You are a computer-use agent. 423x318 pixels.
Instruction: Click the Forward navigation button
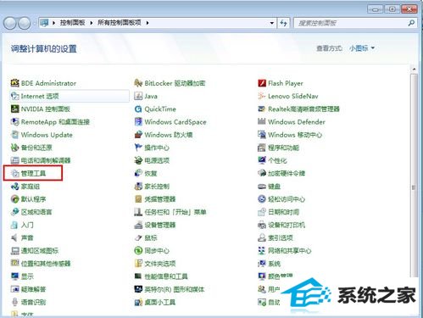(25, 23)
